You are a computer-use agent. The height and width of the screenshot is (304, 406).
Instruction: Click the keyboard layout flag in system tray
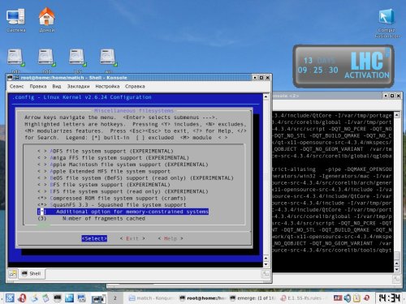pos(338,298)
